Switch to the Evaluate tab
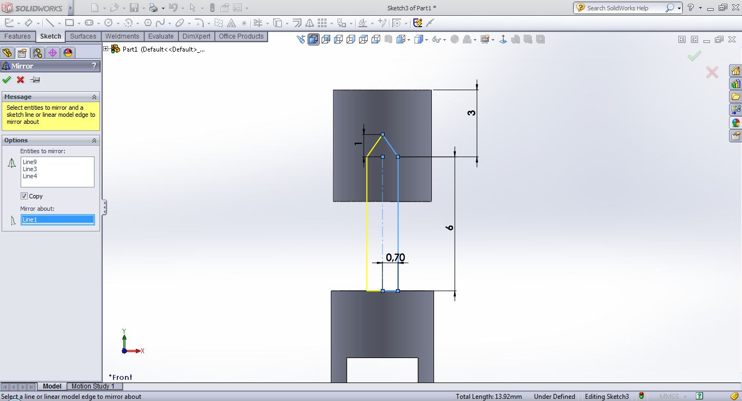The image size is (742, 401). [x=161, y=36]
